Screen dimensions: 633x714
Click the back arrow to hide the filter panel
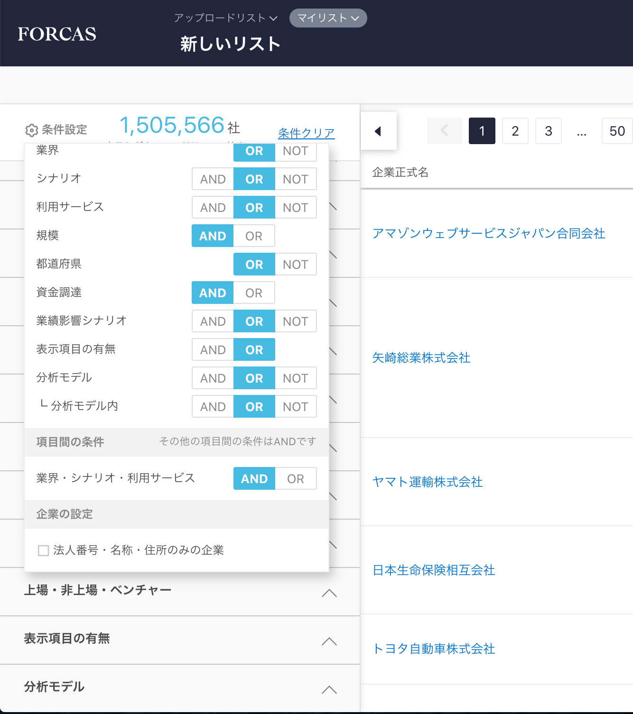[378, 131]
